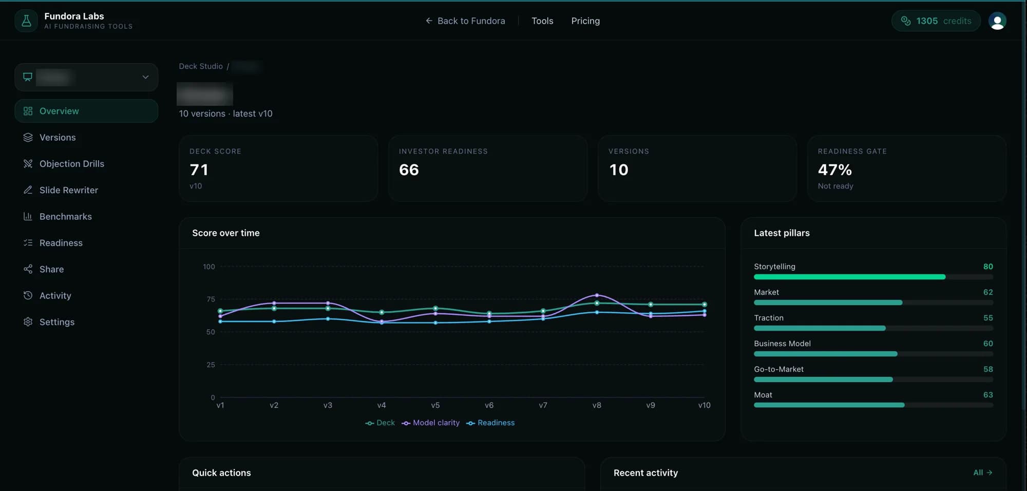
Task: Click the Business Model progress bar
Action: 873,354
